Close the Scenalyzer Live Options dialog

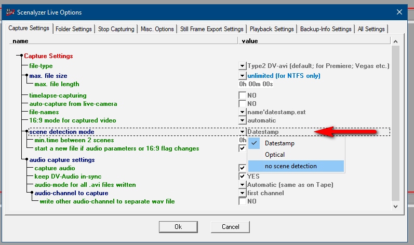pyautogui.click(x=399, y=12)
